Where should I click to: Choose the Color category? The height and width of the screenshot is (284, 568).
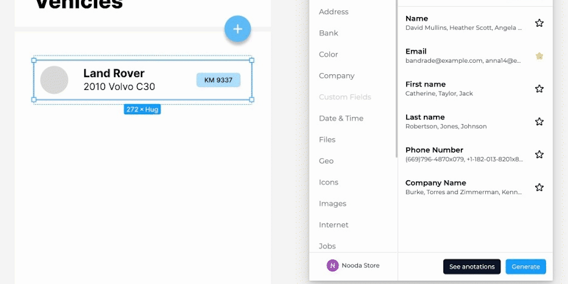(x=328, y=54)
